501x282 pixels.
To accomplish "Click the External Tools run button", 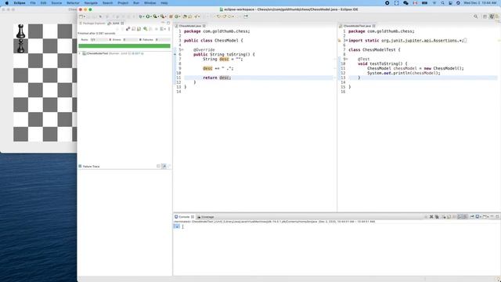I will (162, 16).
